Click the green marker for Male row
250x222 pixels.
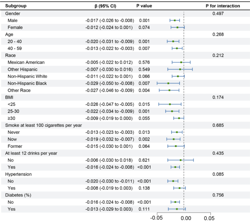(x=175, y=20)
